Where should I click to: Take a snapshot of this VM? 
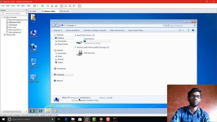coord(48,6)
